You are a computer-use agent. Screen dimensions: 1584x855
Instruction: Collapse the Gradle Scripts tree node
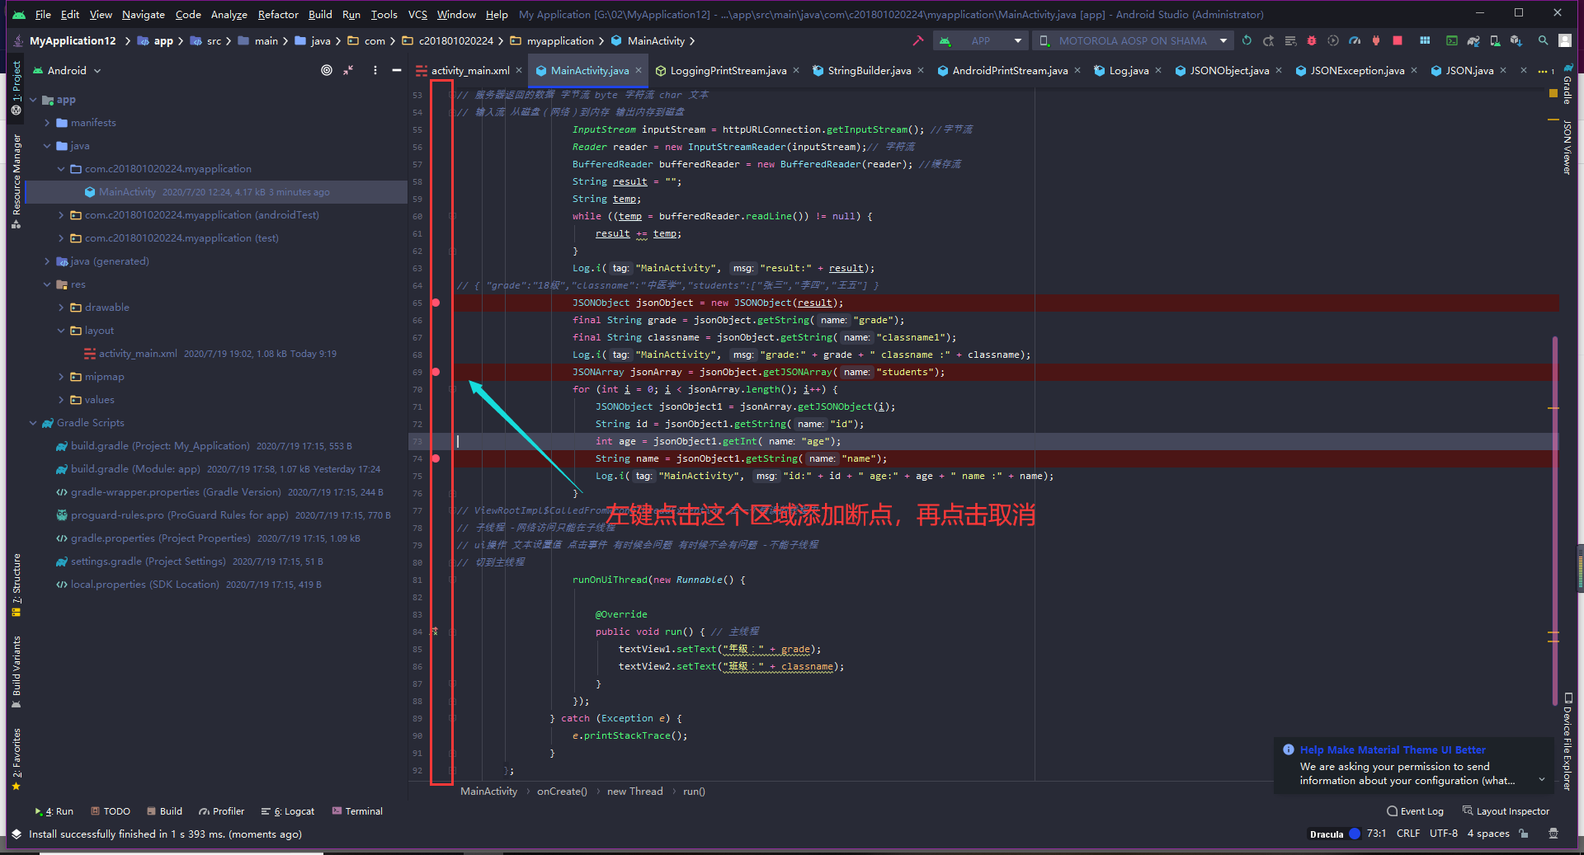[33, 423]
